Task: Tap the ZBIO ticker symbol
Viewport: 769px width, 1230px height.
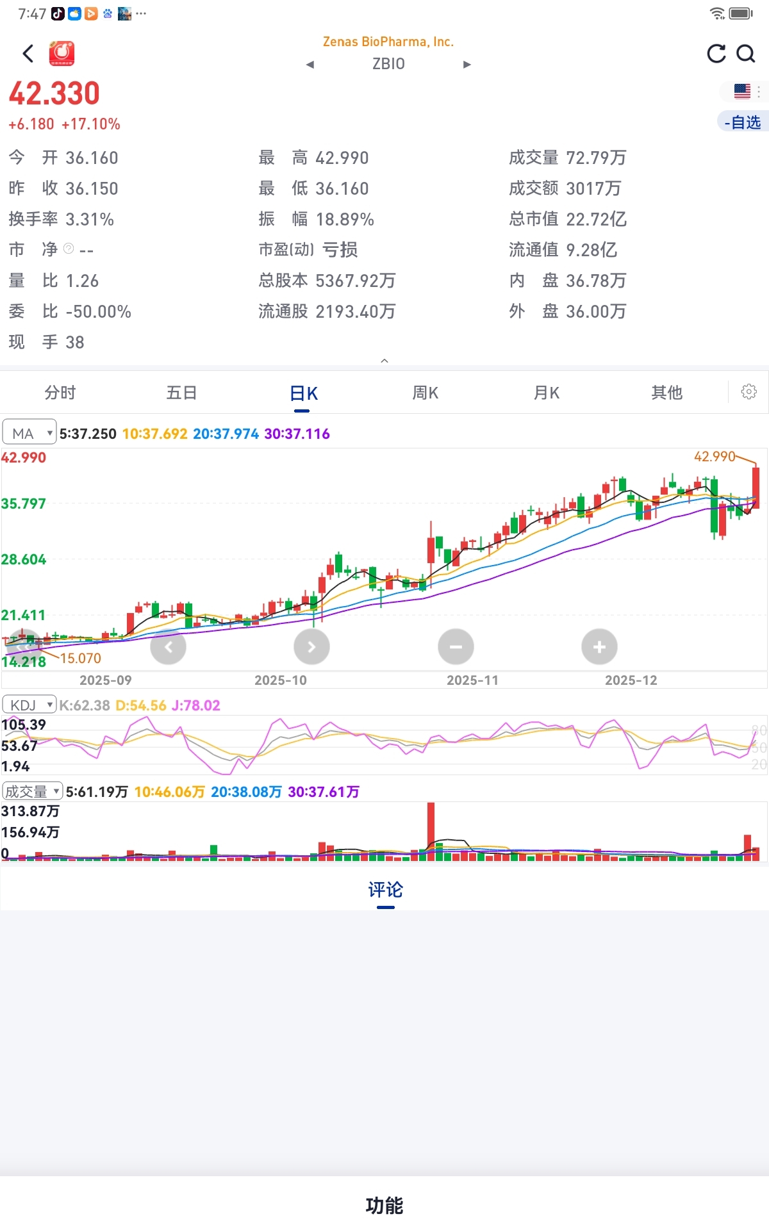Action: (x=388, y=64)
